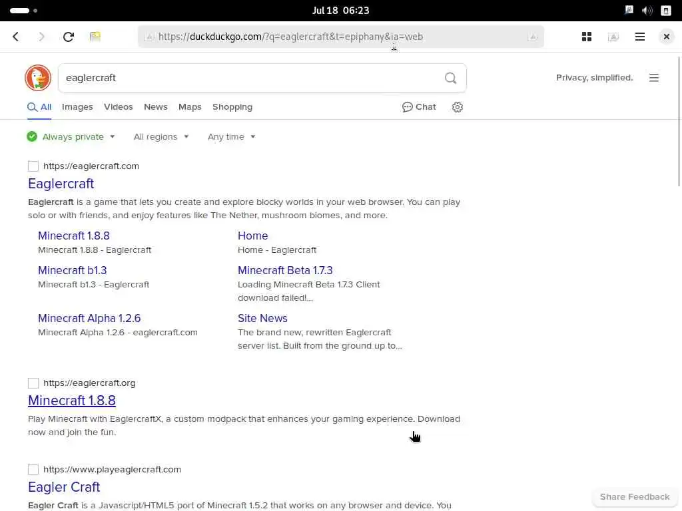Open the tabs overview grid icon

[586, 37]
